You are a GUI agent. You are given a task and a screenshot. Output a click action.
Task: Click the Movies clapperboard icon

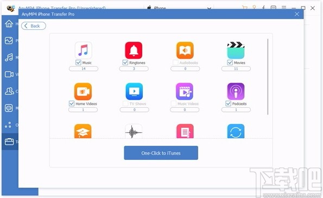coord(236,50)
